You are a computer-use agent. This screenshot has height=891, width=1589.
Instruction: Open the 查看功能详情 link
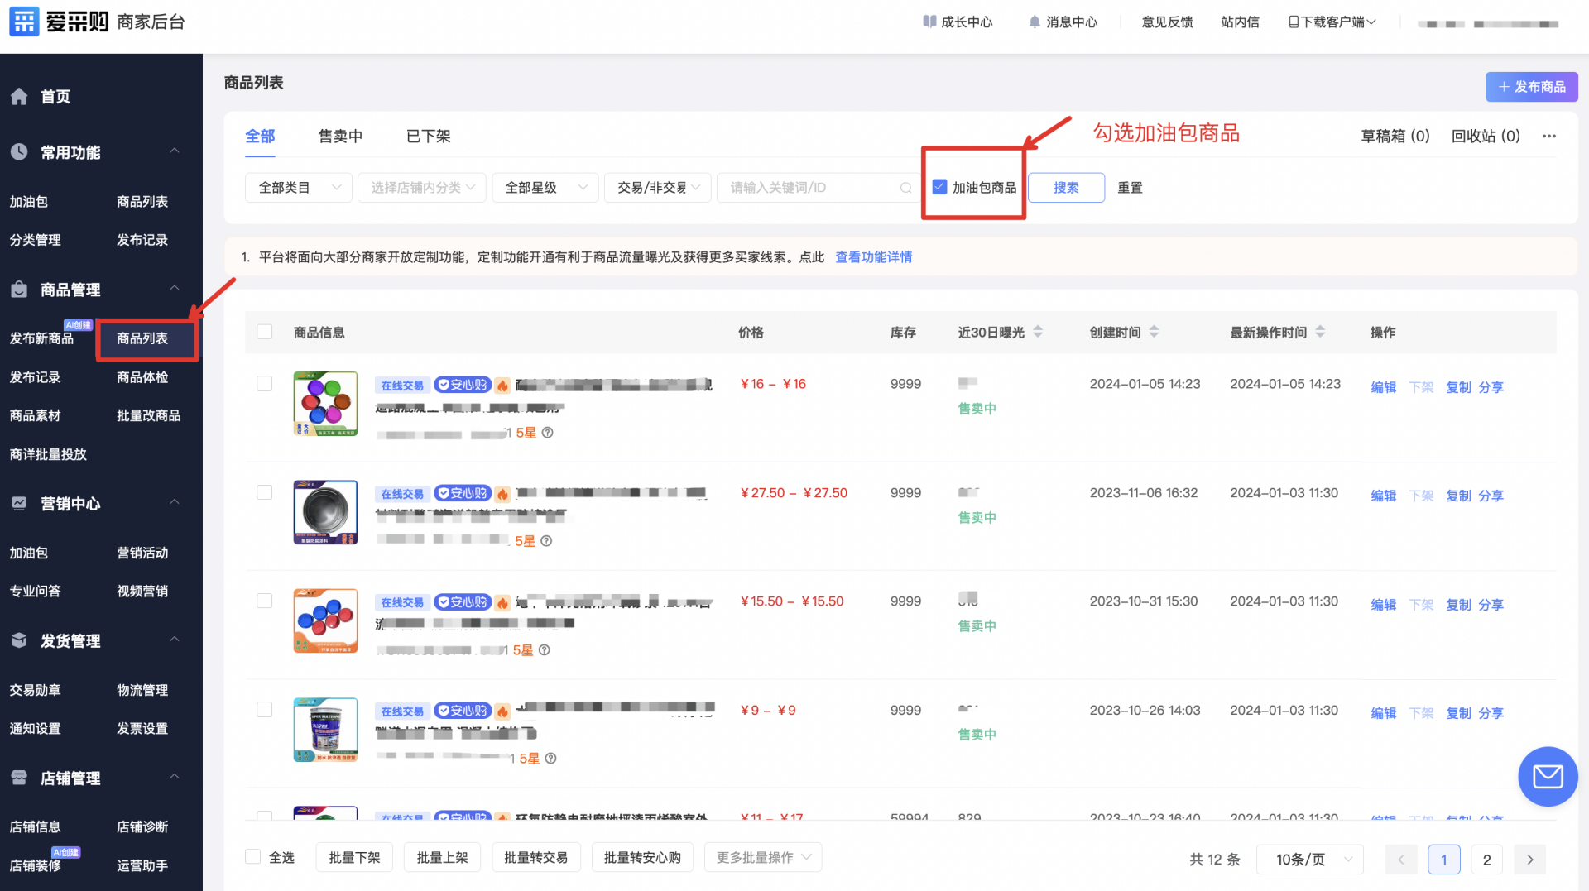[x=873, y=257]
